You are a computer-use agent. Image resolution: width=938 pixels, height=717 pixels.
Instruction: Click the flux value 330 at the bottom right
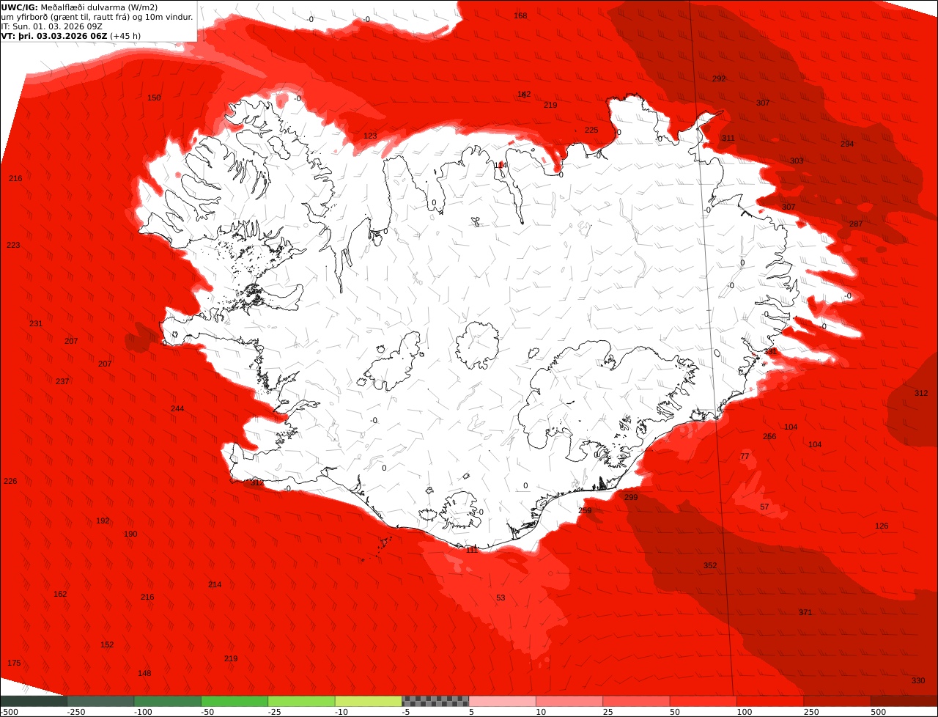pos(918,680)
